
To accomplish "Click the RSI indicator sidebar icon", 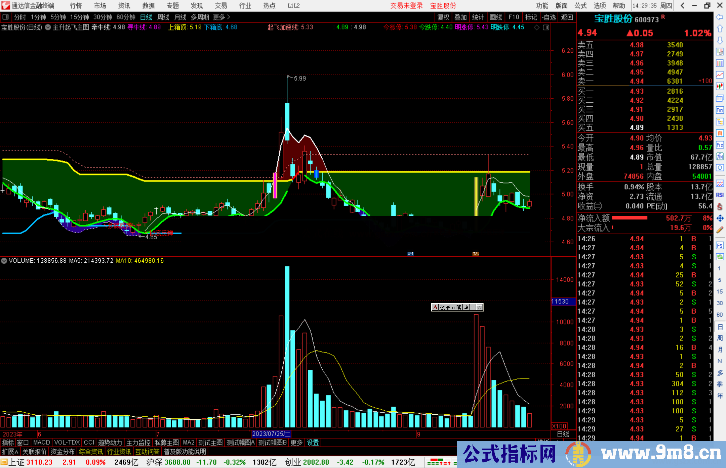I will 720,195.
